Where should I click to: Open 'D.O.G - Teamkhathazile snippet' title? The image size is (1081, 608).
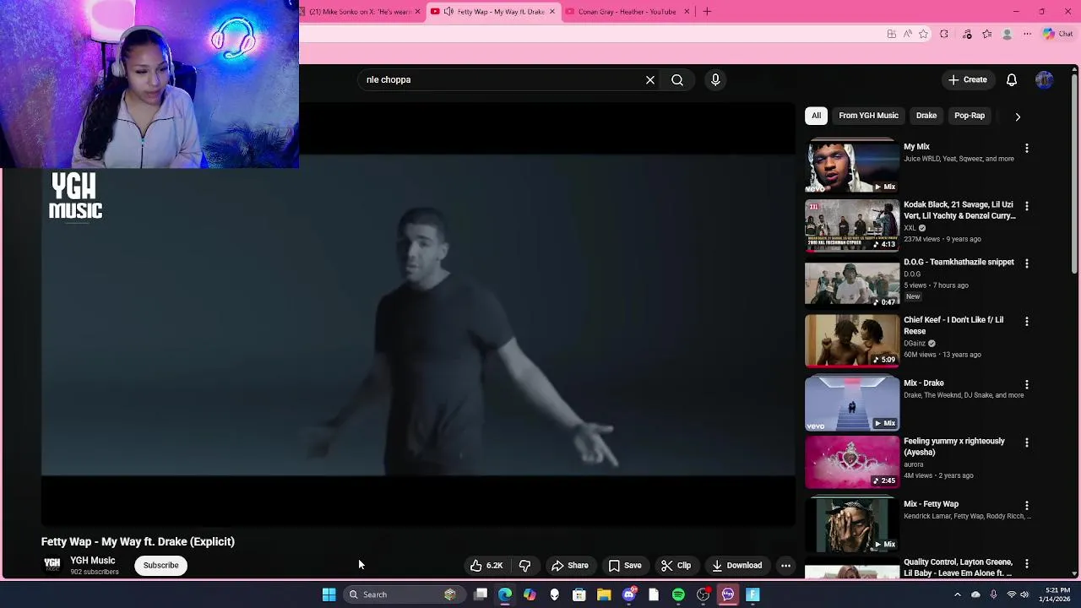click(959, 263)
